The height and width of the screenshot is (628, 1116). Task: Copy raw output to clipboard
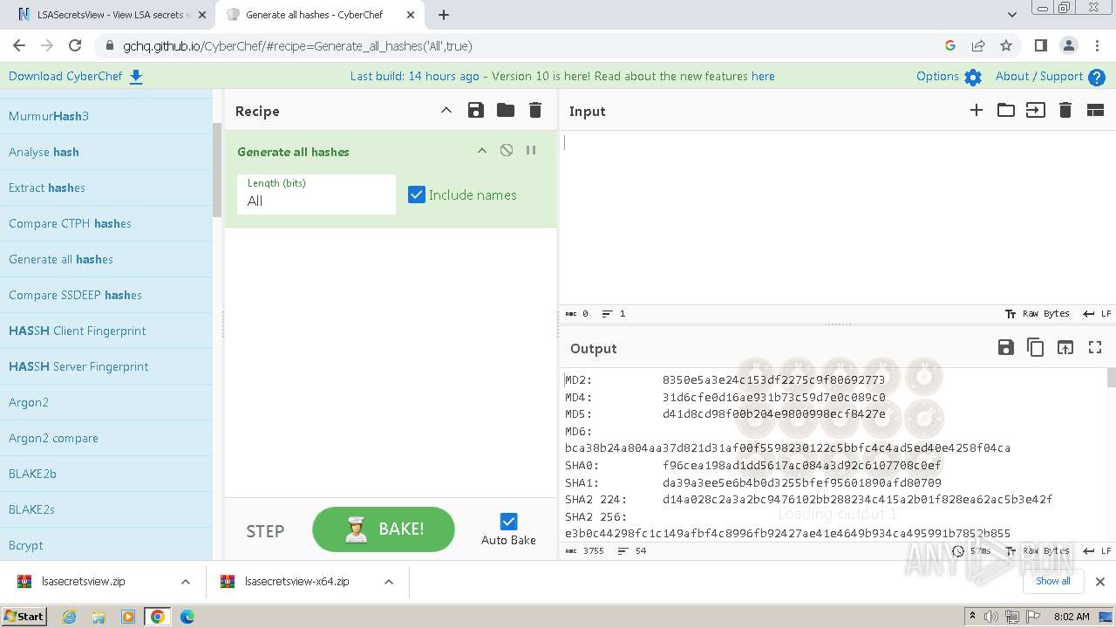pos(1036,347)
